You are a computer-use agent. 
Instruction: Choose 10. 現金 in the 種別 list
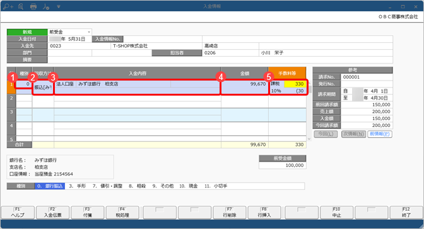[x=189, y=186]
